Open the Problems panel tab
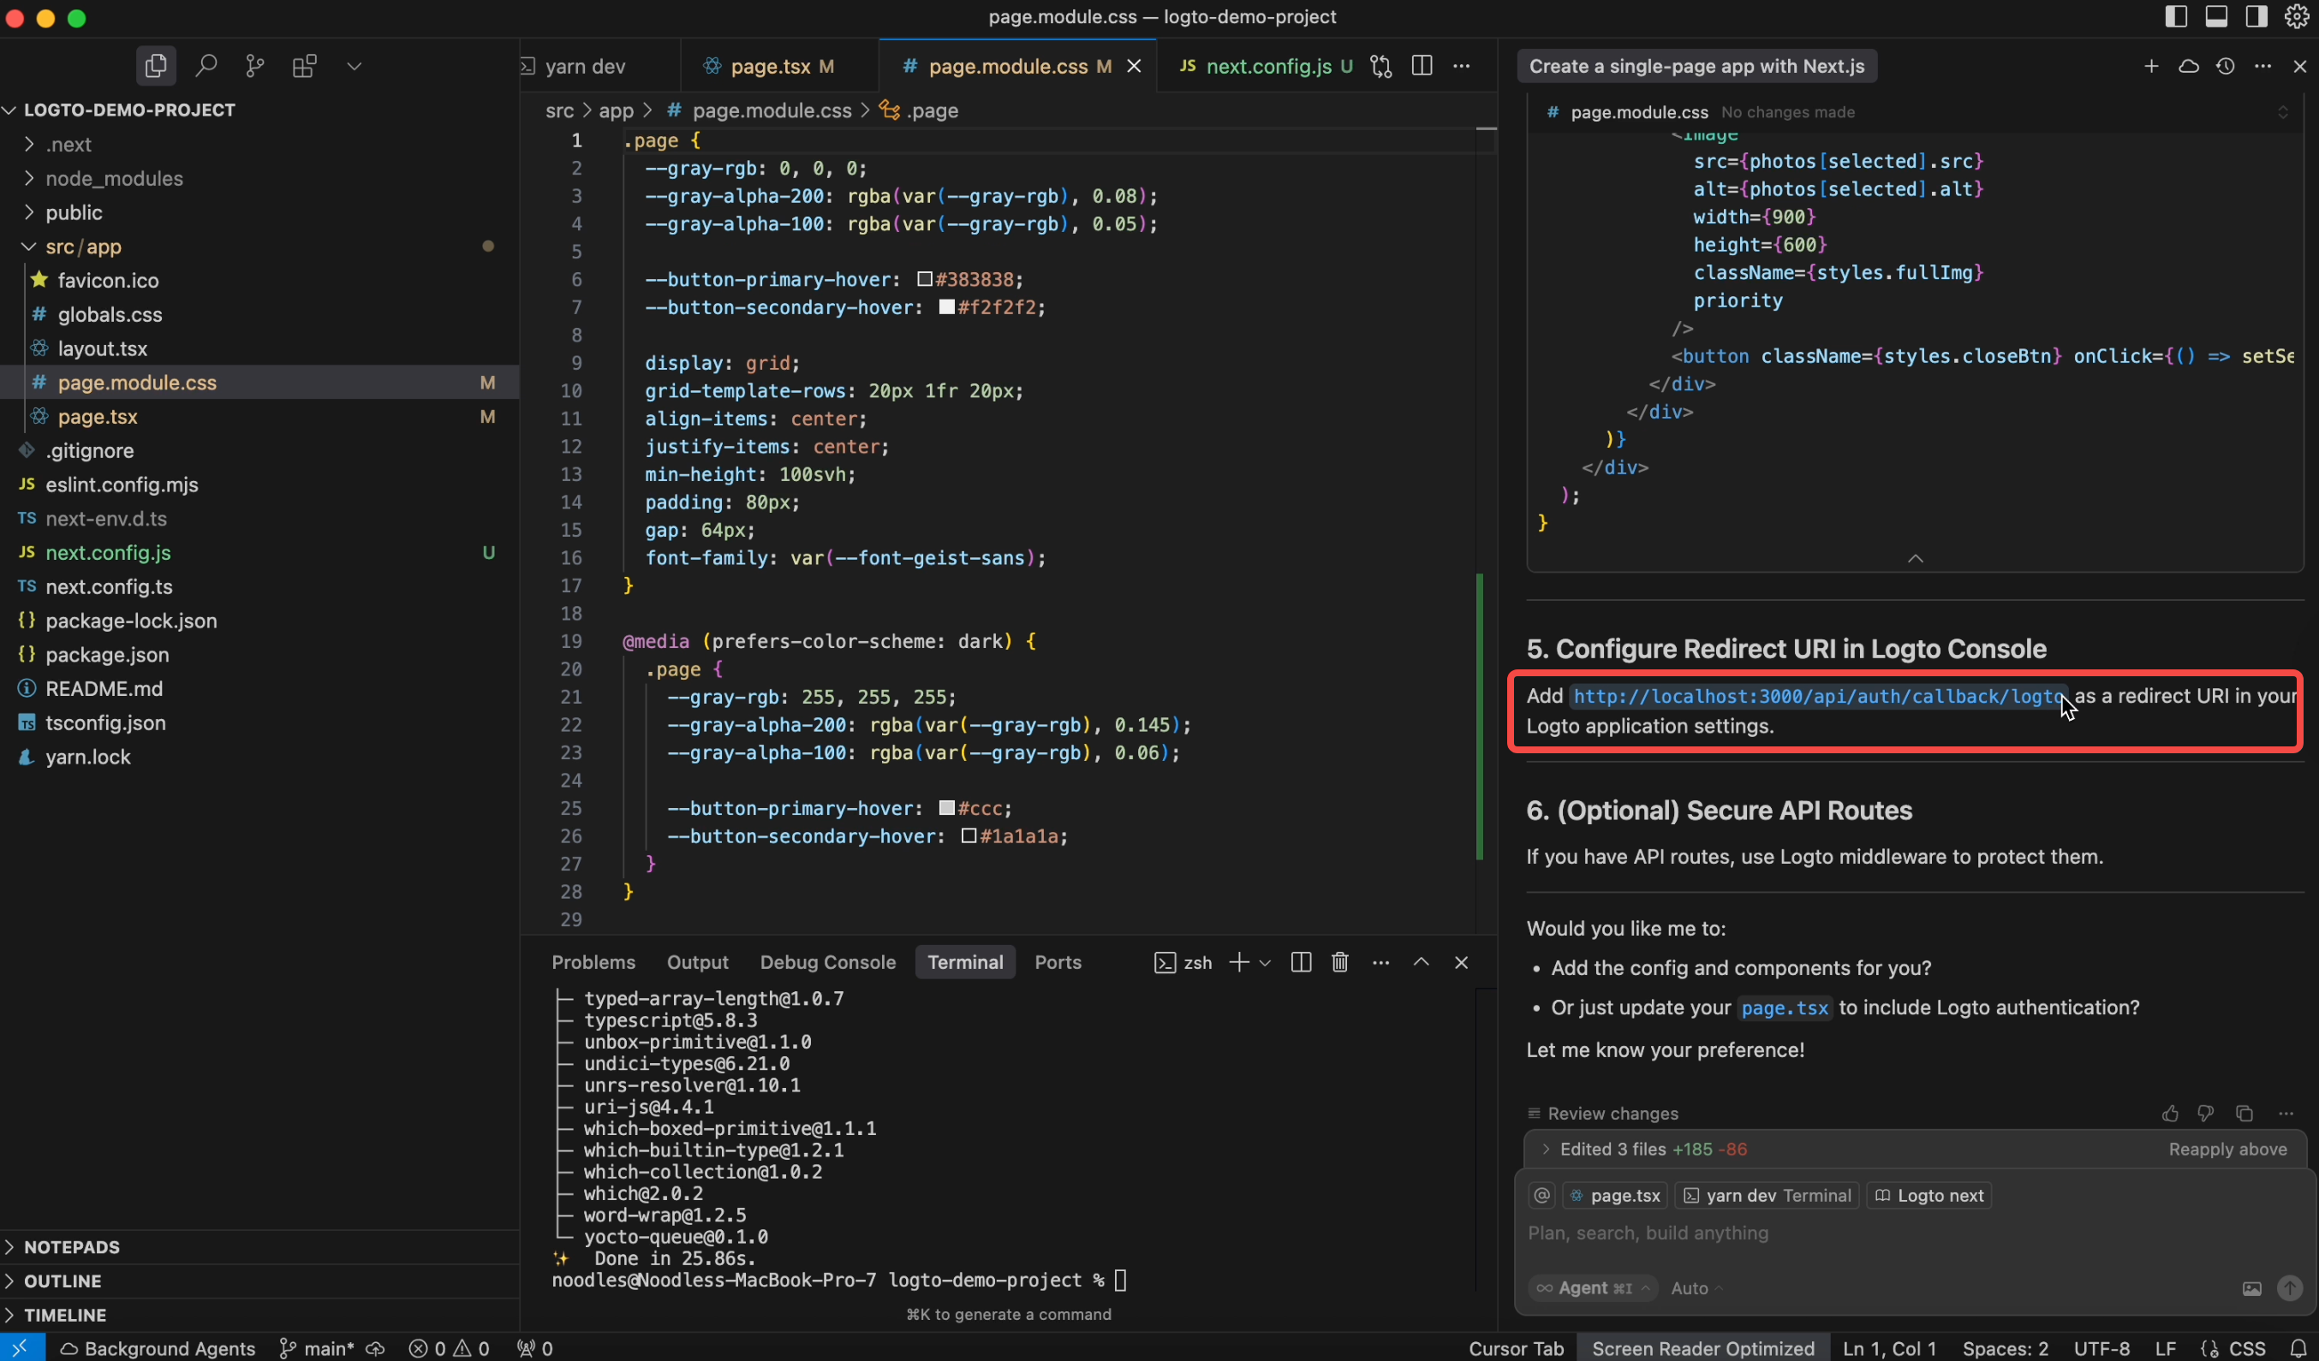This screenshot has width=2319, height=1361. tap(593, 962)
